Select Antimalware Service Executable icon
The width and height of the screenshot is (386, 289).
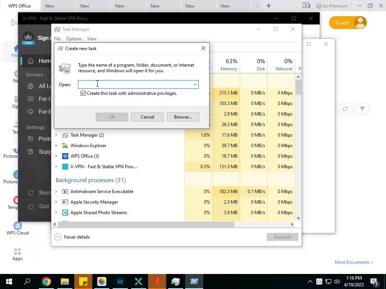coord(65,192)
